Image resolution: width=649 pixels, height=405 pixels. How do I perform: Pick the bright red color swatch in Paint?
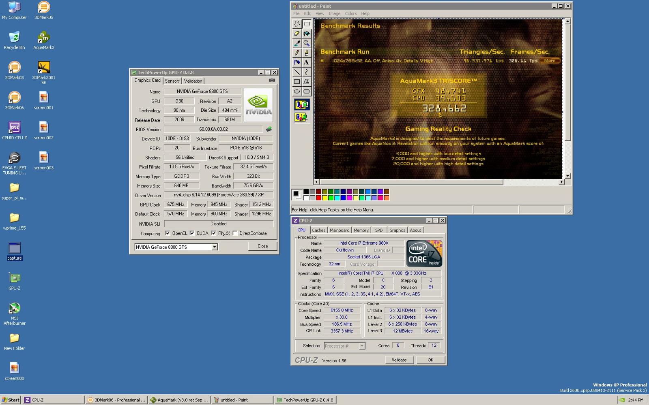(x=318, y=198)
